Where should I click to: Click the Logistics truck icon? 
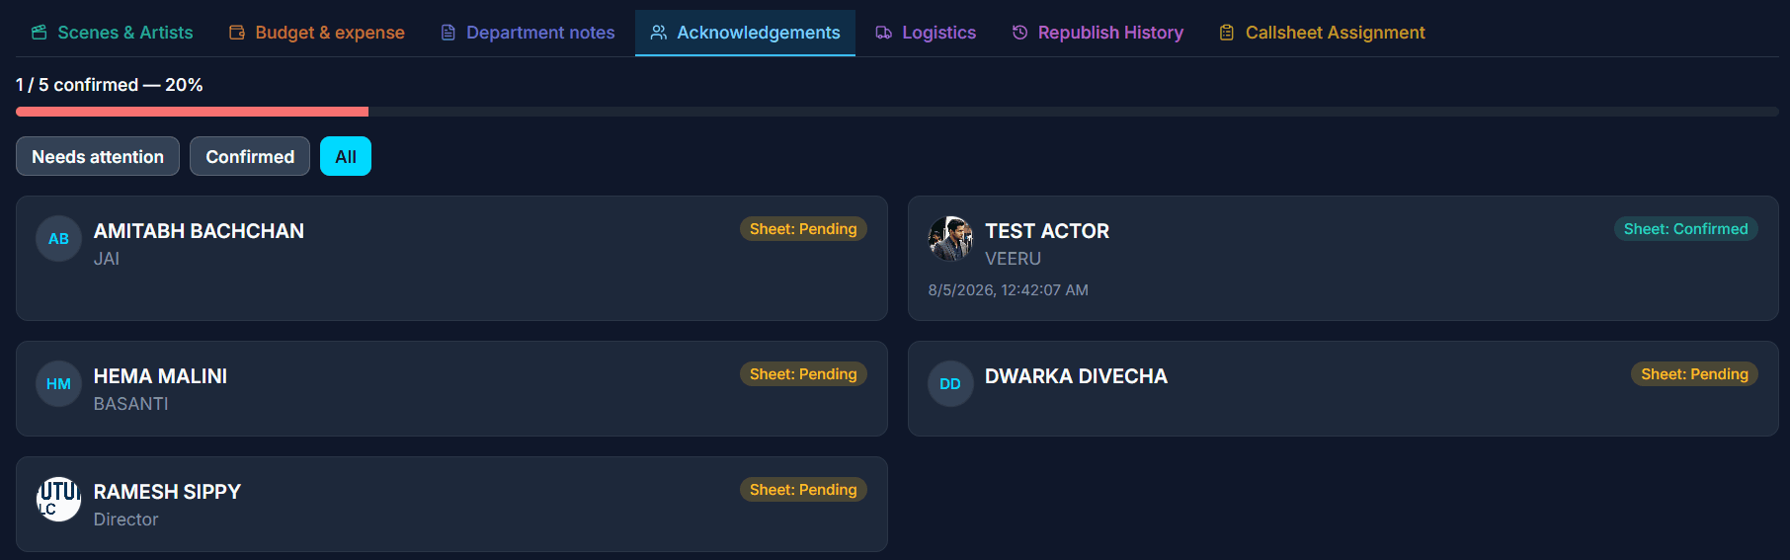coord(884,33)
